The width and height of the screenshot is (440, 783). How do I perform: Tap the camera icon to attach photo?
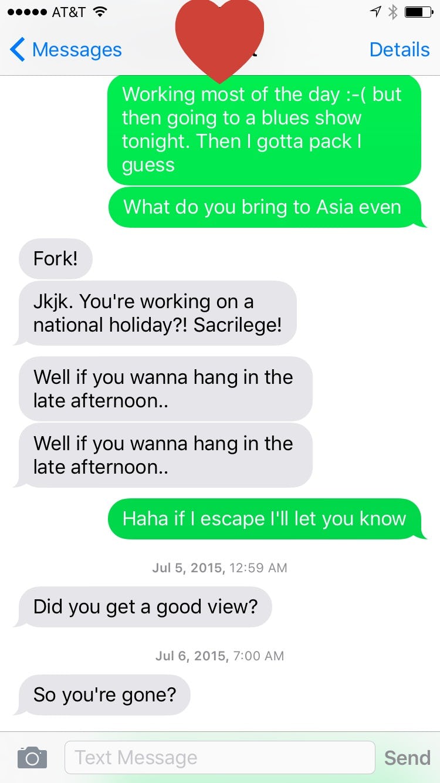click(x=32, y=758)
